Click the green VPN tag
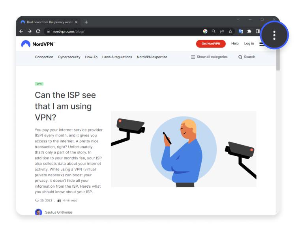Image resolution: width=296 pixels, height=231 pixels. click(39, 84)
